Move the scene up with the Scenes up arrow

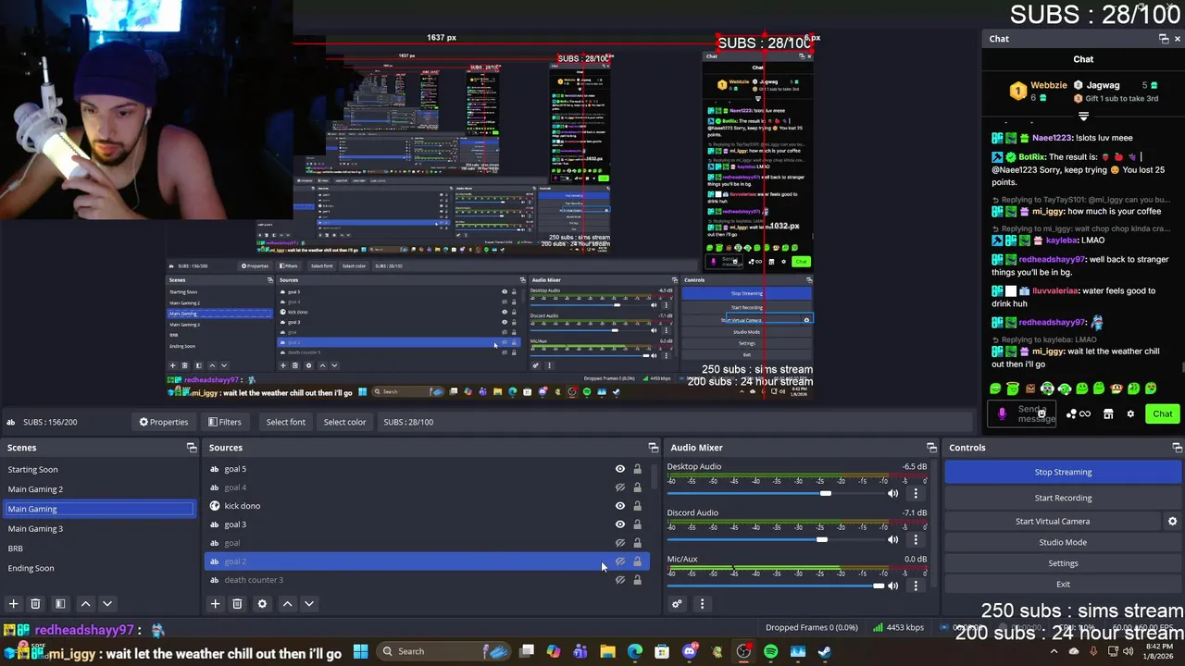coord(85,604)
